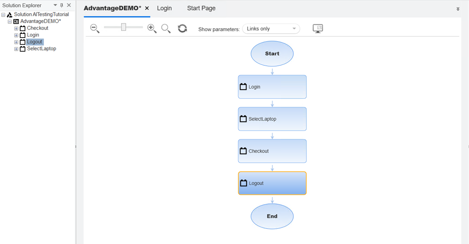Screen dimensions: 469x244
Task: Open the tab overflow chevron
Action: (x=457, y=9)
